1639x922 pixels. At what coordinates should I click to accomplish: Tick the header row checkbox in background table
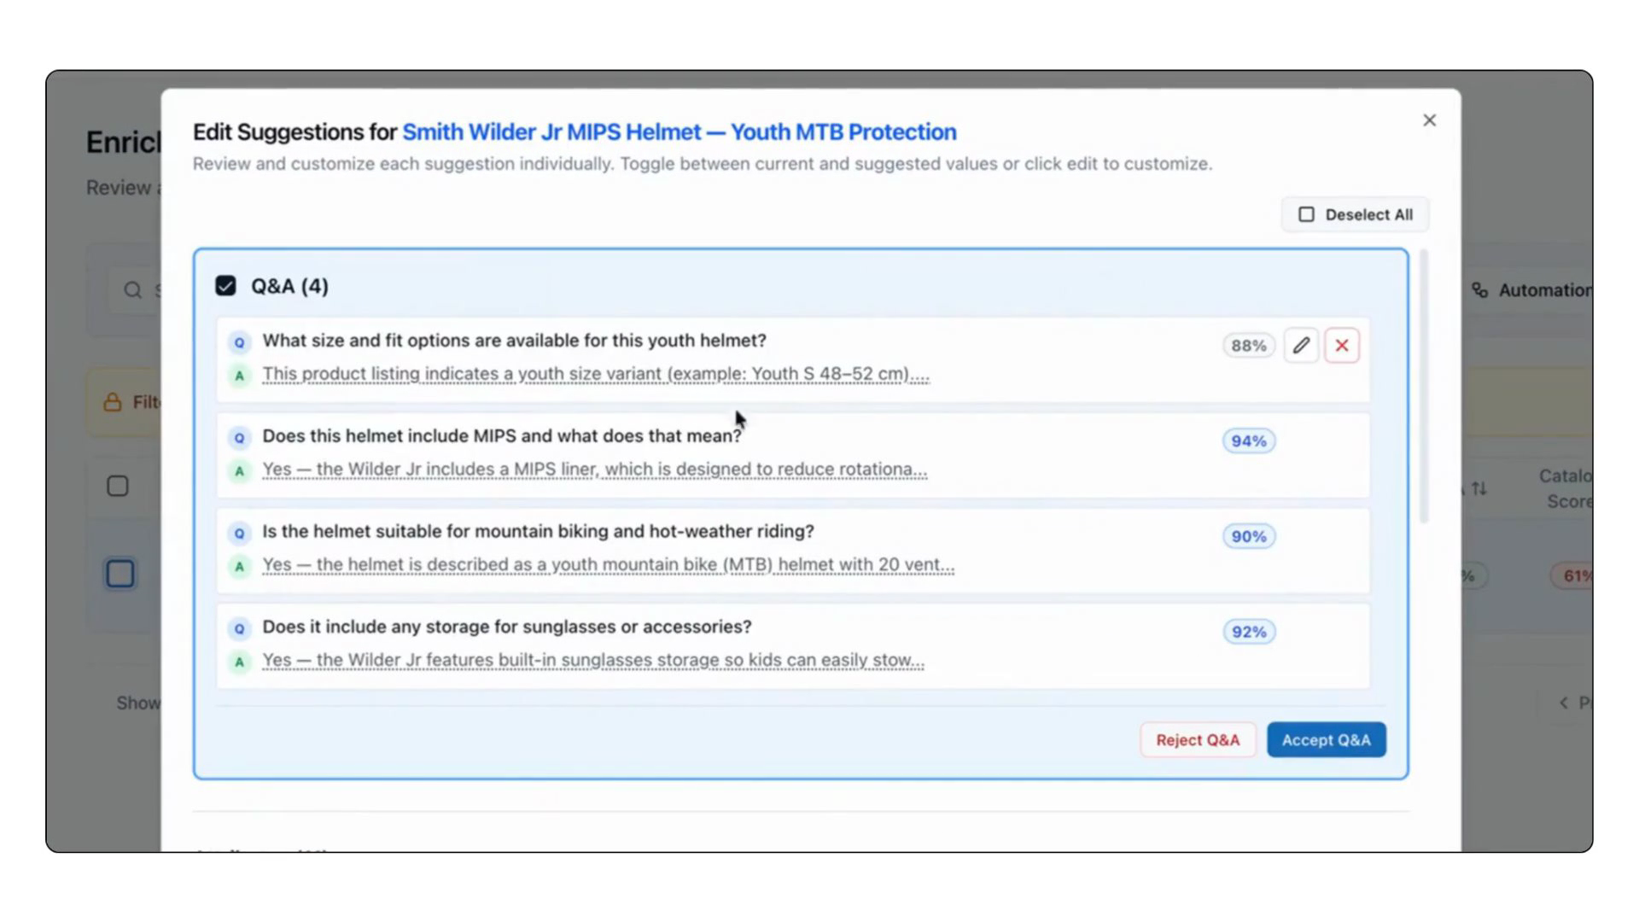pyautogui.click(x=118, y=487)
